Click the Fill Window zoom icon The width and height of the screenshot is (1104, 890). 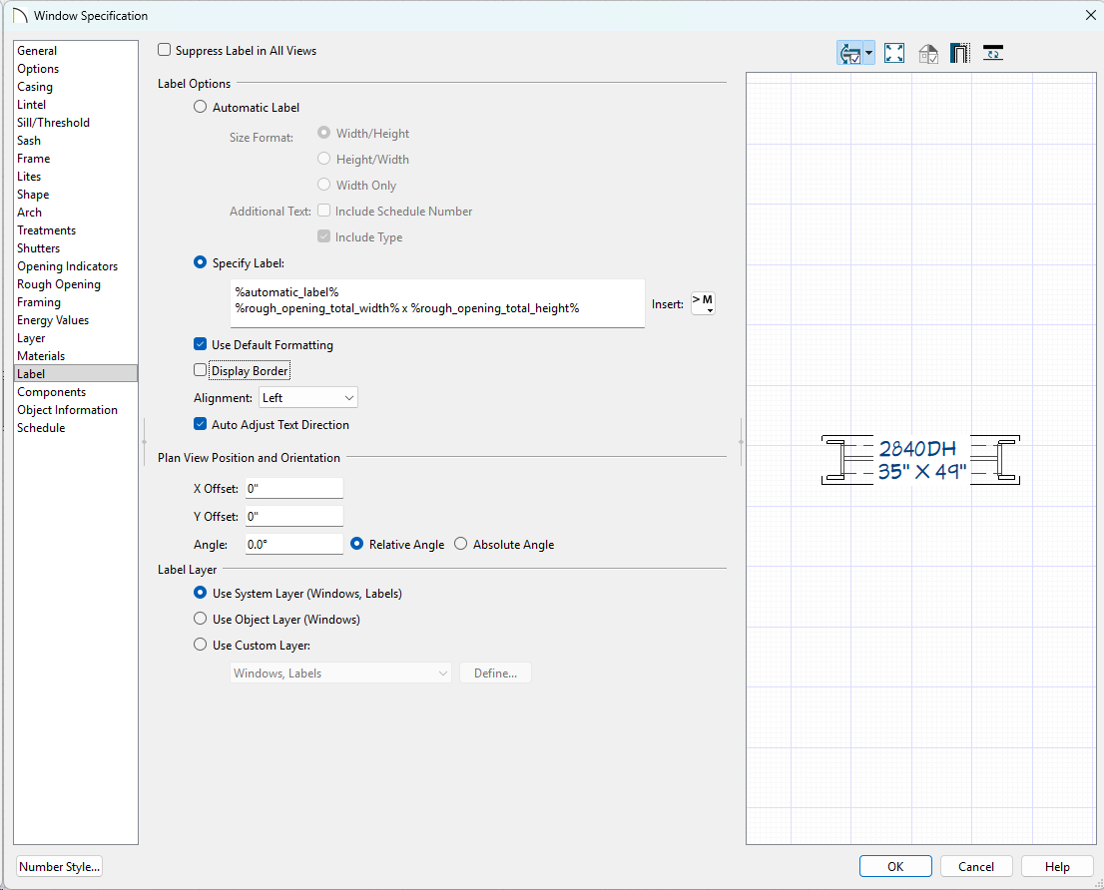[x=894, y=54]
